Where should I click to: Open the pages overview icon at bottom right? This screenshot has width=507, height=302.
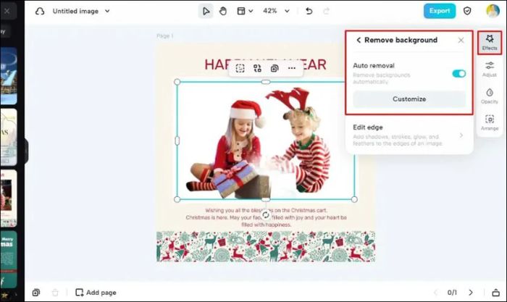point(495,293)
